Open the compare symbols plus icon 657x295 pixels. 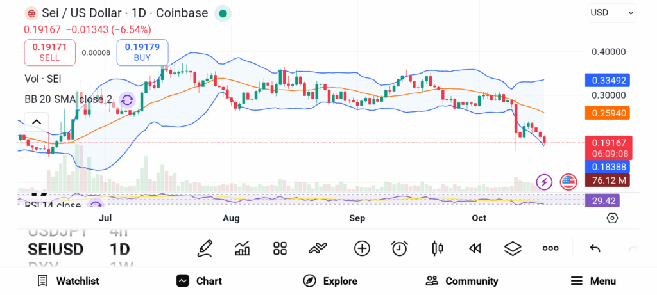pos(362,248)
